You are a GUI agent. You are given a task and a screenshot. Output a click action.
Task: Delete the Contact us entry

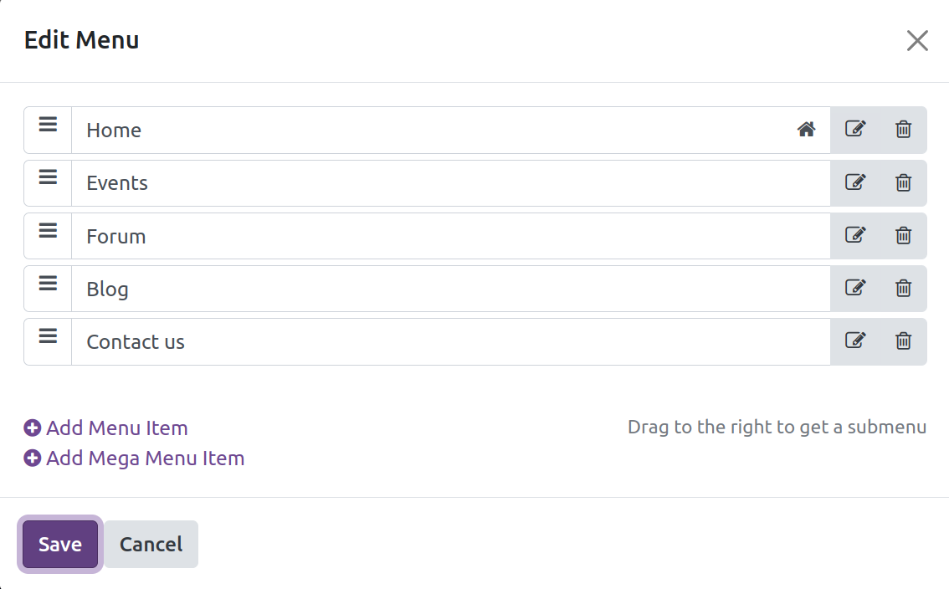(x=904, y=341)
